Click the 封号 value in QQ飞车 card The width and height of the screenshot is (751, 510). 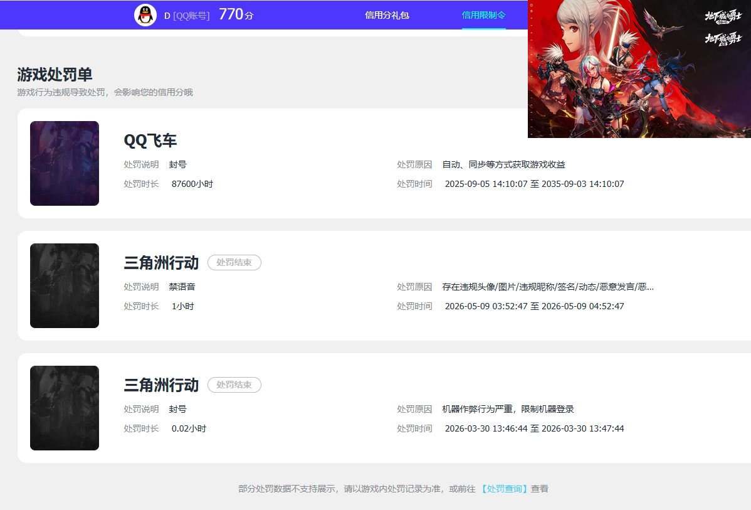(177, 164)
